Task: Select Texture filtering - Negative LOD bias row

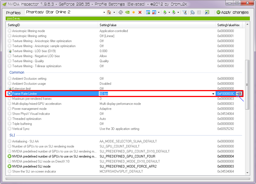Action: click(125, 56)
